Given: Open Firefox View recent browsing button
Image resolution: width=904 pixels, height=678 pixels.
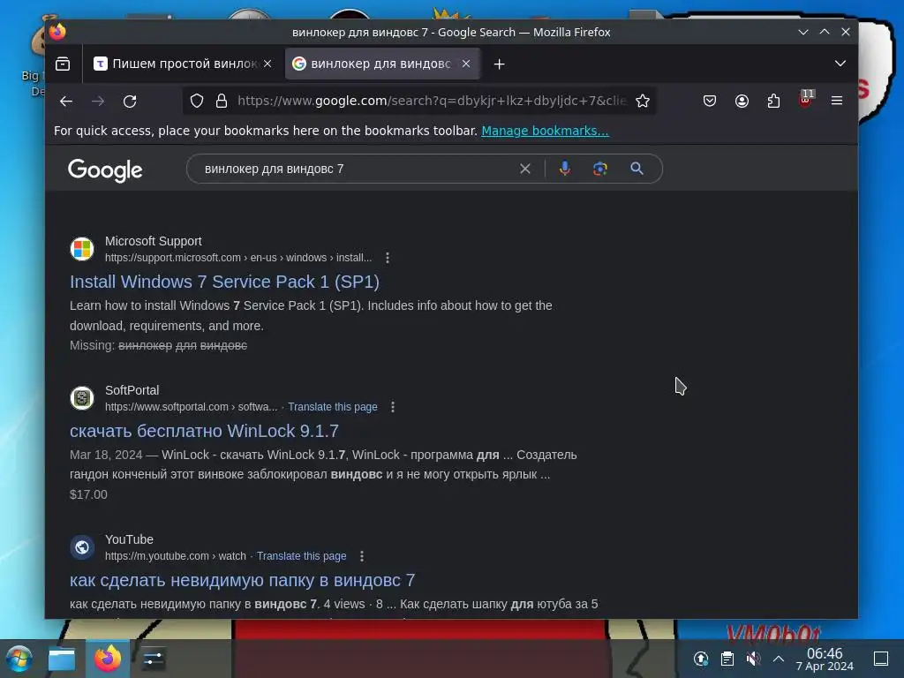Looking at the screenshot, I should 63,64.
